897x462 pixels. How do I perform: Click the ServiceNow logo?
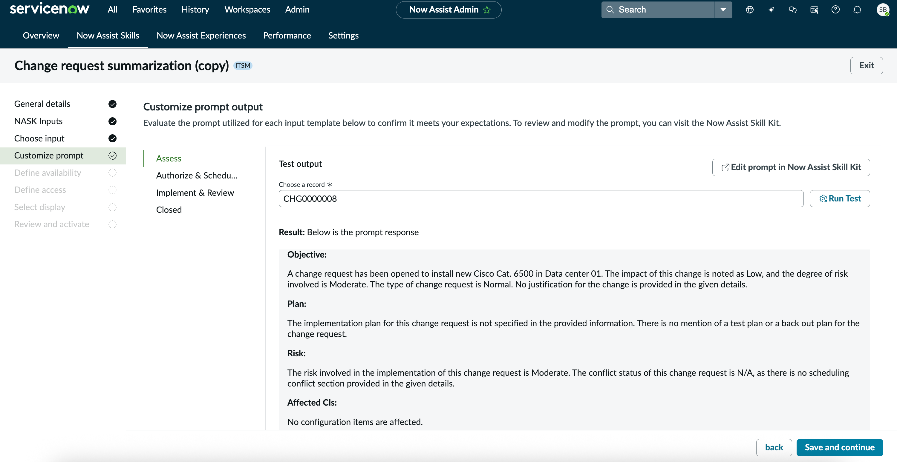pos(49,9)
